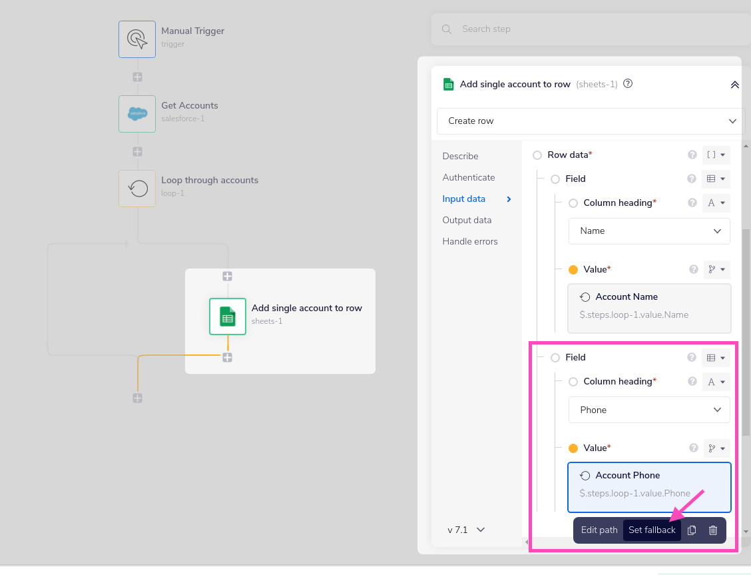Click the Manual Trigger step icon
Image resolution: width=751 pixels, height=575 pixels.
click(137, 39)
